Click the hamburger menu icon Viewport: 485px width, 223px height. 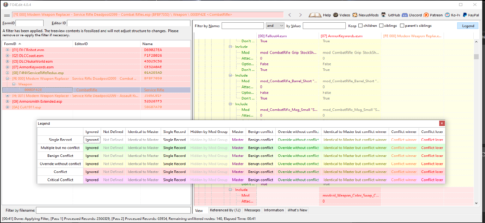pyautogui.click(x=7, y=15)
